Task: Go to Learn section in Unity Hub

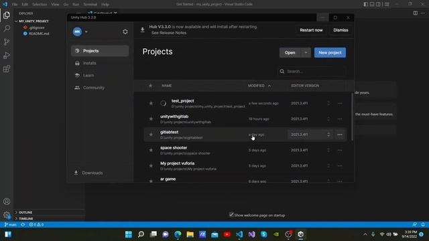Action: pyautogui.click(x=100, y=76)
